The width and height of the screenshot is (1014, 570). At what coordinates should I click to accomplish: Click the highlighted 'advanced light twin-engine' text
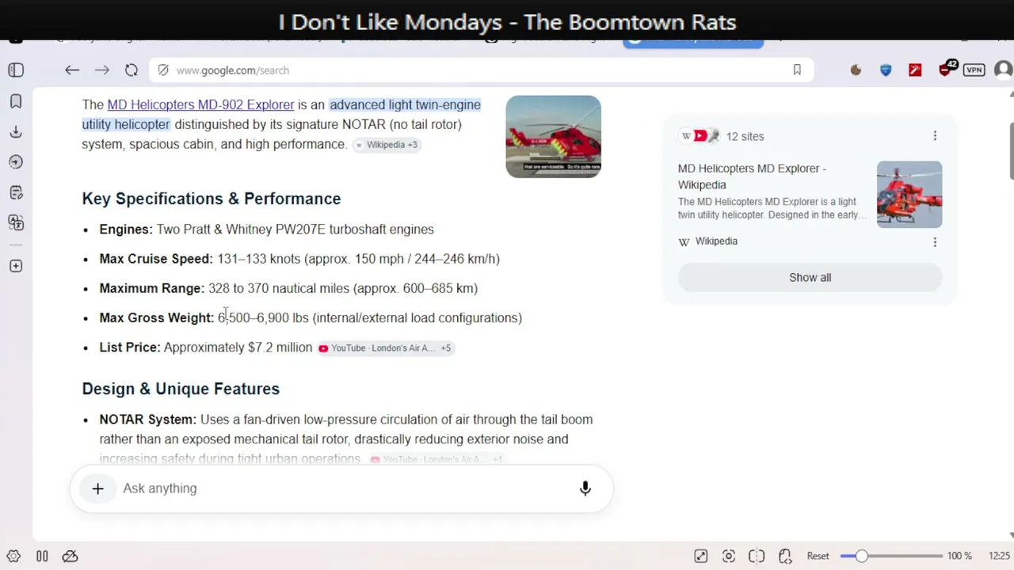point(405,104)
